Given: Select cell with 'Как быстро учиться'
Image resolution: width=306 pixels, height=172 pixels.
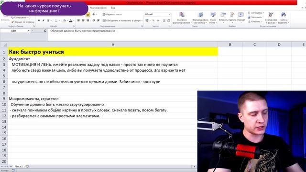Looking at the screenshot, I should click(113, 52).
